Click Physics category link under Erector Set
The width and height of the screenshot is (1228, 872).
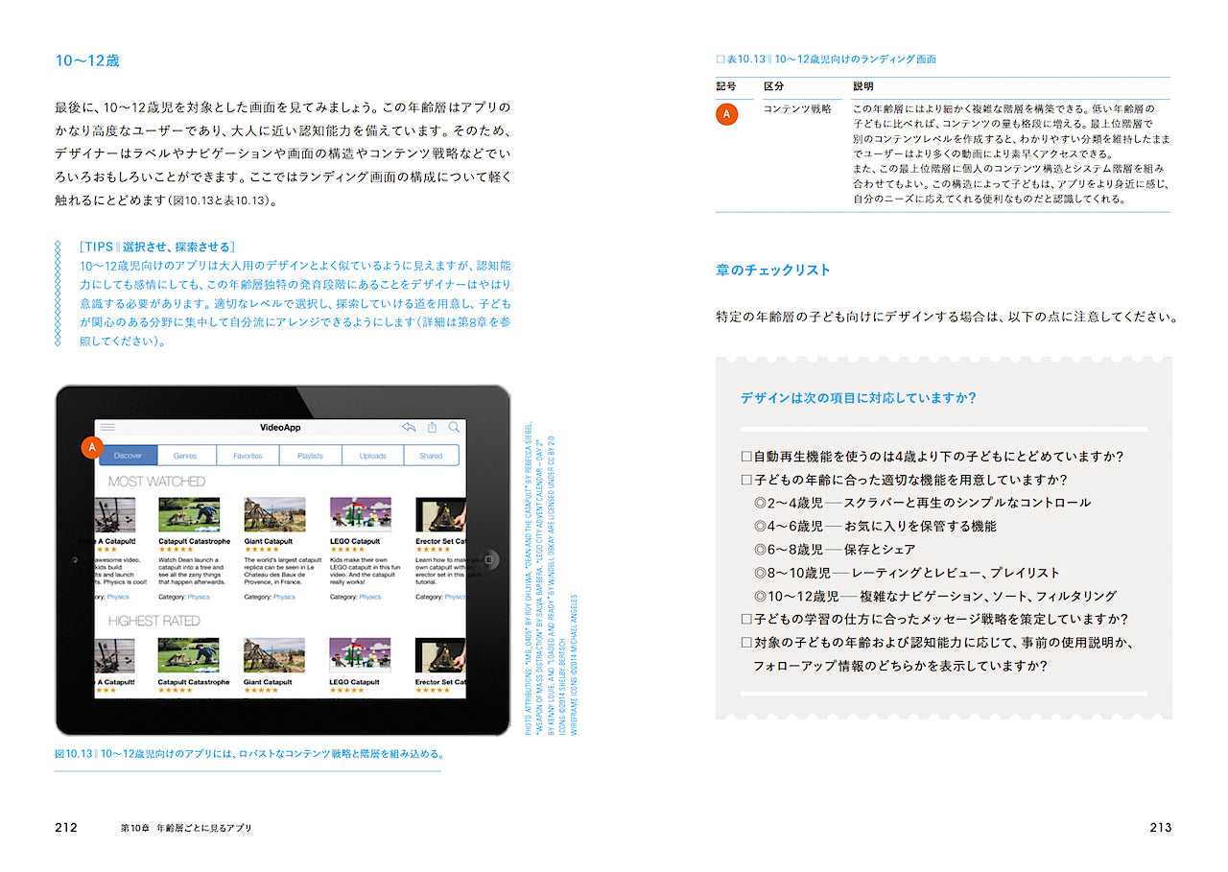tap(455, 598)
